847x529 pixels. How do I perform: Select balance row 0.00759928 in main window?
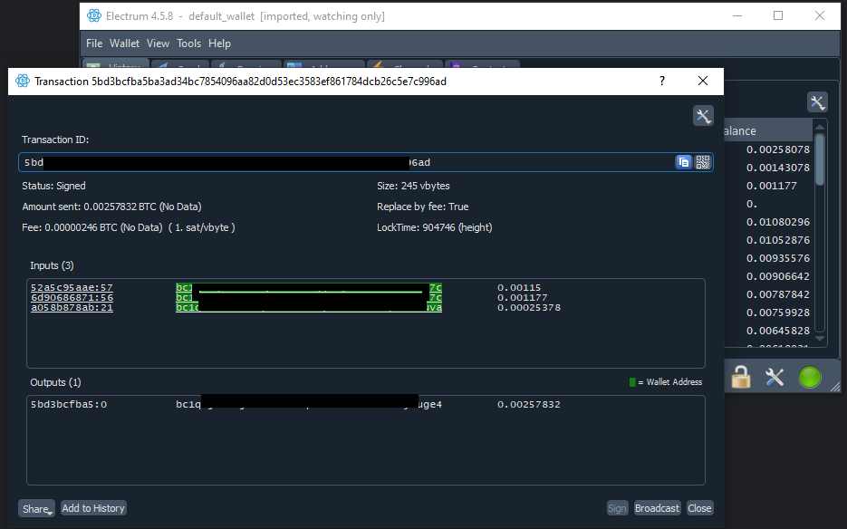[x=778, y=313]
